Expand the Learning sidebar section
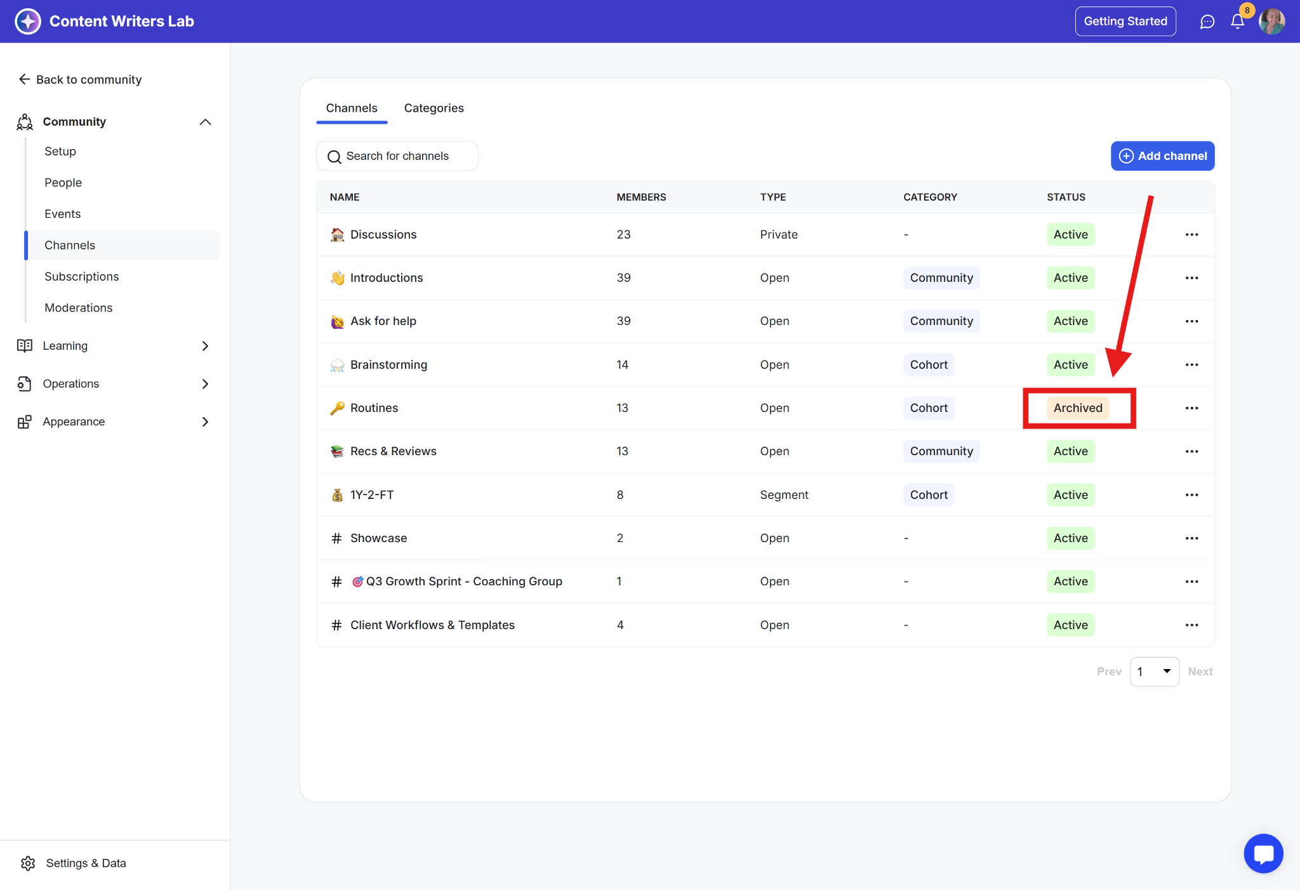The image size is (1300, 890). pos(205,346)
